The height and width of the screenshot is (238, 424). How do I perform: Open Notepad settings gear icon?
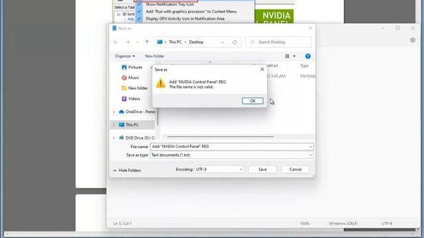(x=413, y=40)
